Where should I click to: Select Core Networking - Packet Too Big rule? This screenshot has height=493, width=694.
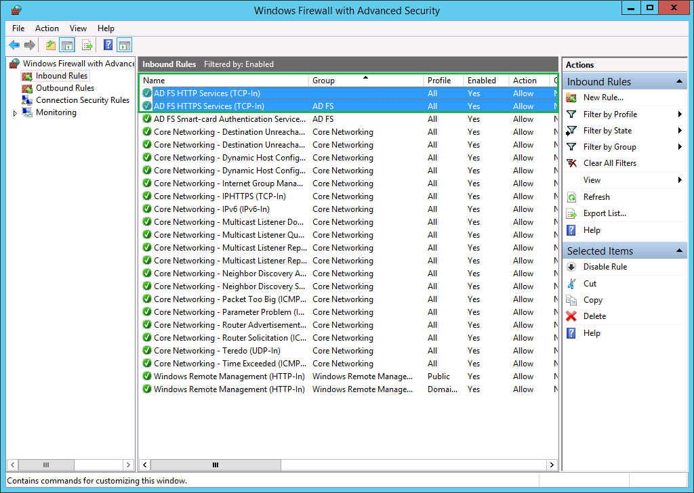pyautogui.click(x=349, y=299)
